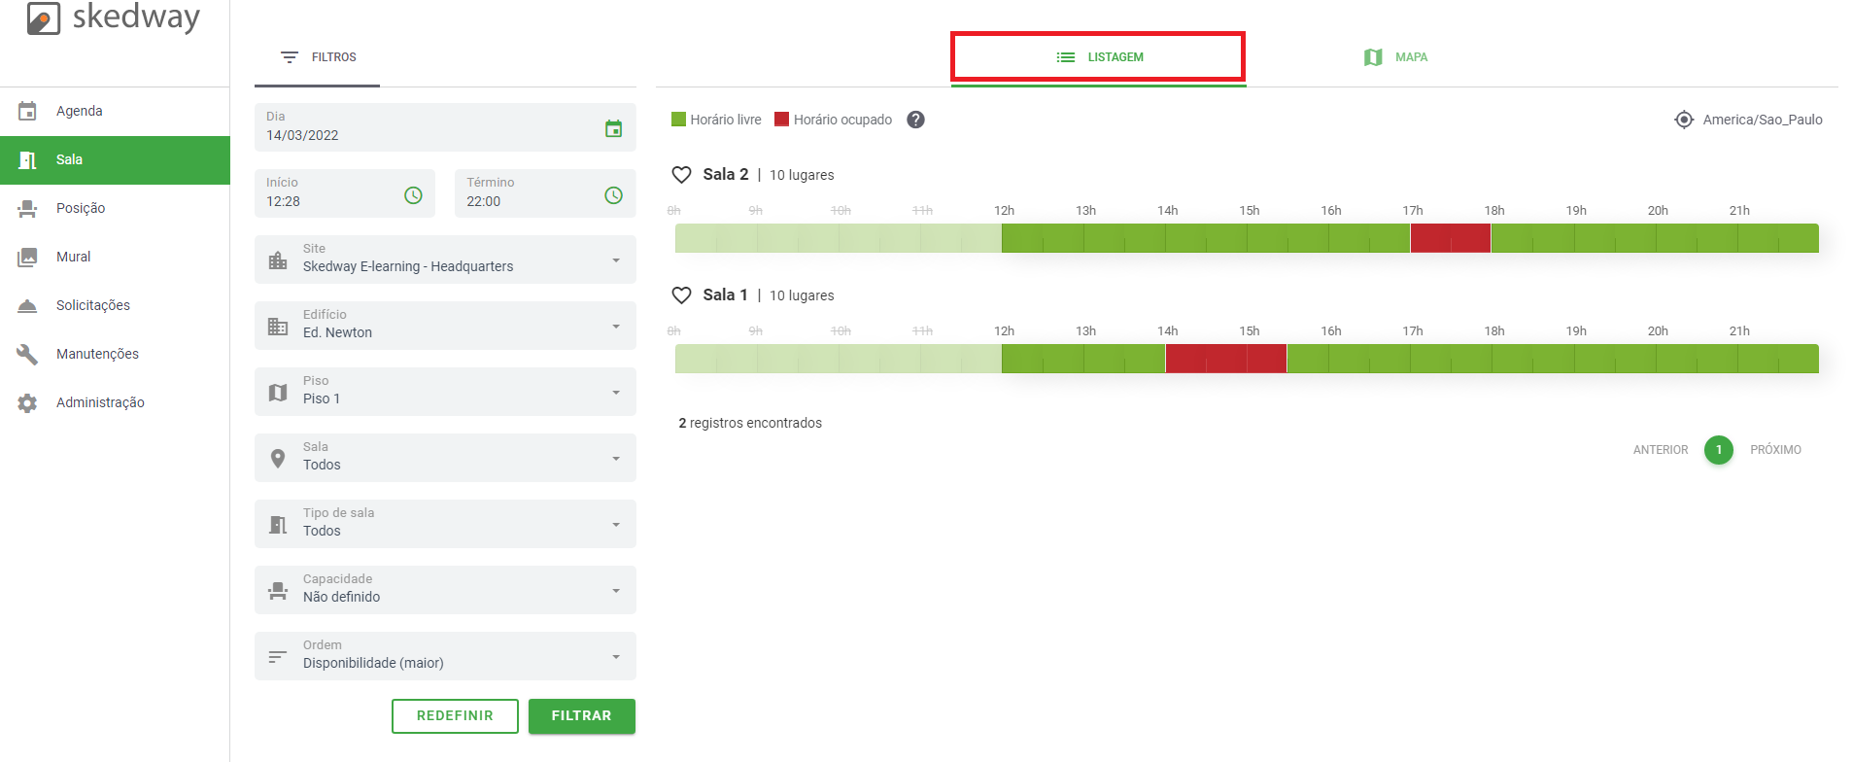Click the clock icon in Início field

tap(413, 195)
